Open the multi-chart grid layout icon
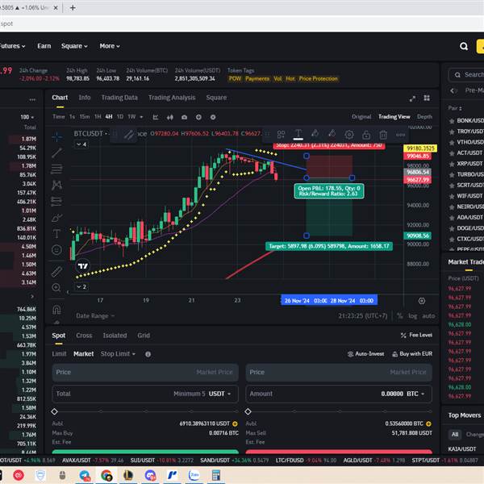484x484 pixels. [427, 98]
